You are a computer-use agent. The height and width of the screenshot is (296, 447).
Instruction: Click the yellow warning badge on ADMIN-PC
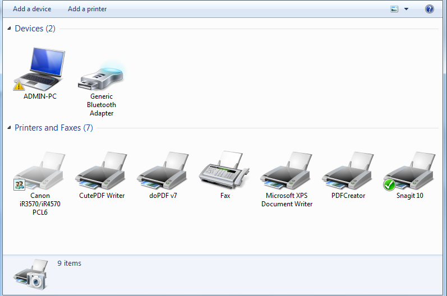click(19, 85)
